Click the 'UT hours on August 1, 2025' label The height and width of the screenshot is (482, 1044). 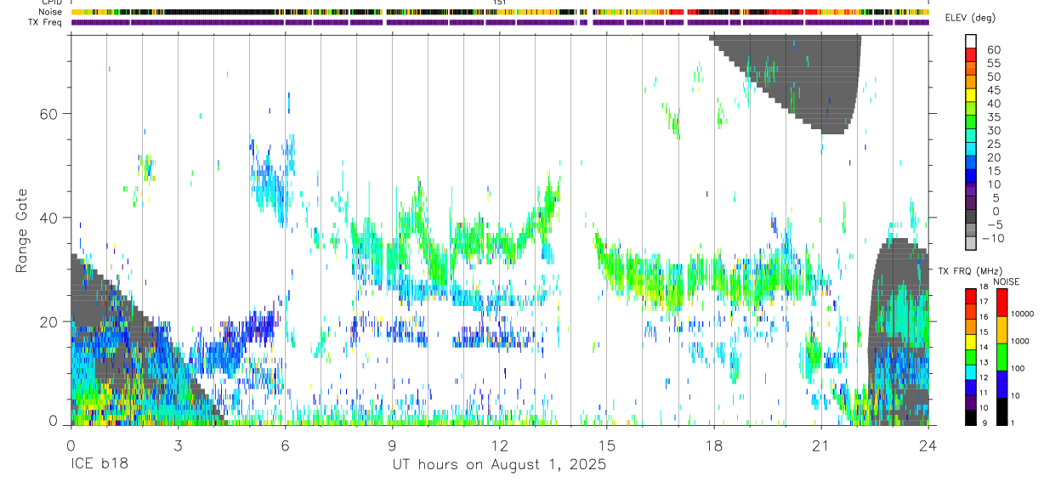pos(499,465)
